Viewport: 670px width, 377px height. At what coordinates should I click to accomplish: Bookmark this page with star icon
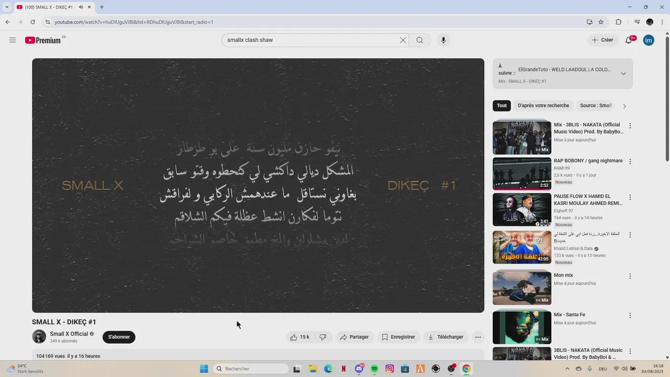pyautogui.click(x=601, y=22)
